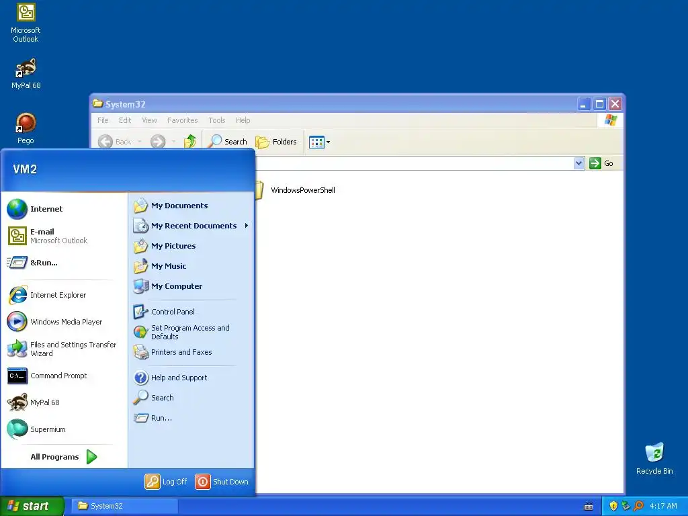Click the System32 window title bar
Image resolution: width=688 pixels, height=516 pixels.
[333, 104]
